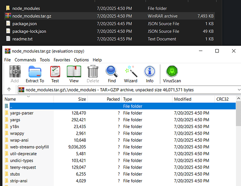Click the Find magnifier icon
The width and height of the screenshot is (241, 186).
click(112, 74)
